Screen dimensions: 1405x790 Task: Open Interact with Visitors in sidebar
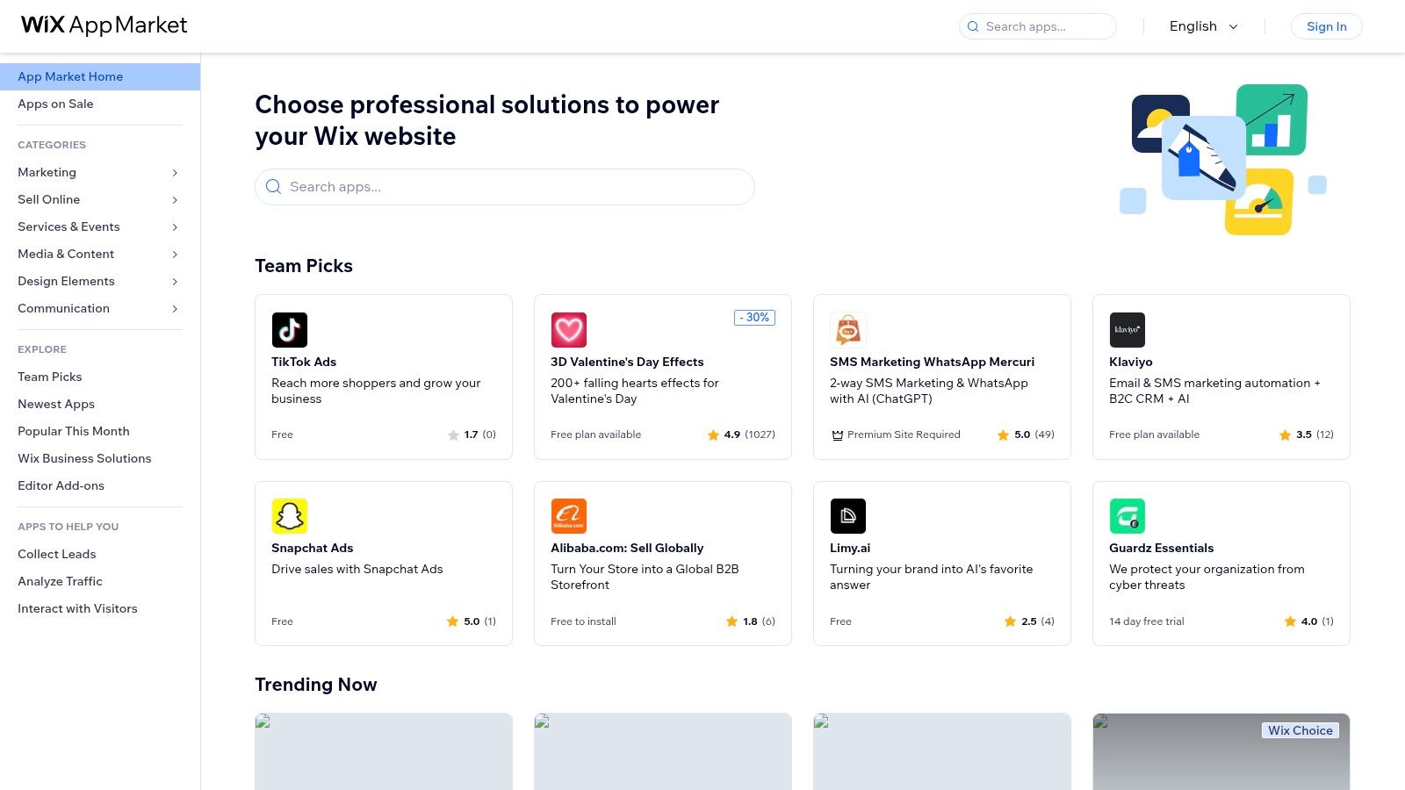(x=77, y=608)
